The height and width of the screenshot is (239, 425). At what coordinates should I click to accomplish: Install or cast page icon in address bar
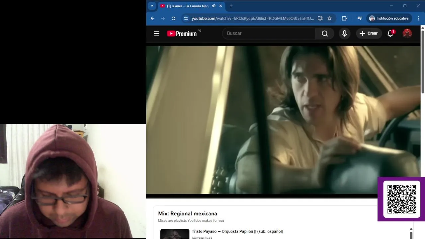click(320, 18)
